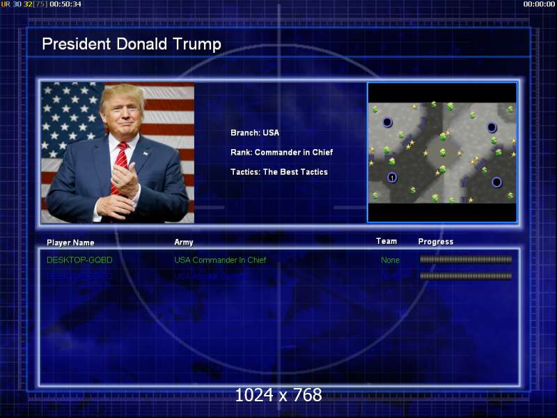Click 'USA Commander in Chief' army entry
The width and height of the screenshot is (557, 418).
point(220,260)
